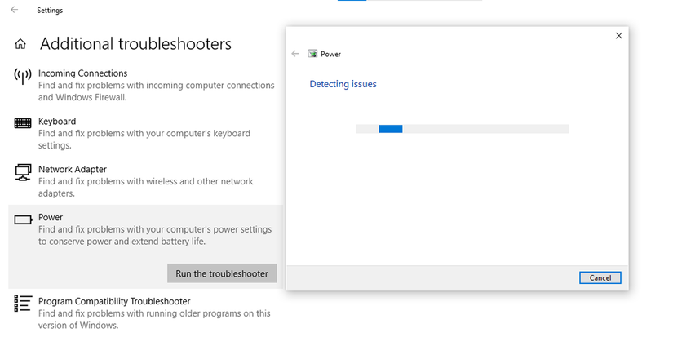Click the Settings window title text
This screenshot has width=673, height=337.
click(x=50, y=11)
